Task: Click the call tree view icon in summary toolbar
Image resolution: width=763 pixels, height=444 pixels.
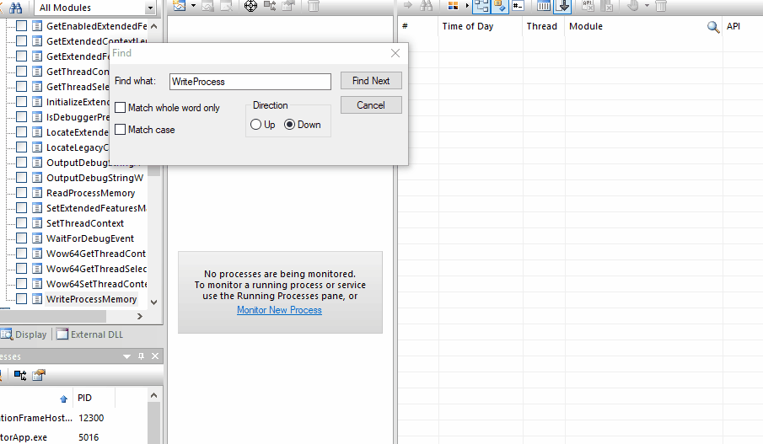Action: tap(481, 6)
